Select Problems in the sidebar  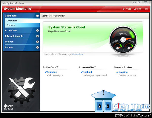tap(22, 25)
